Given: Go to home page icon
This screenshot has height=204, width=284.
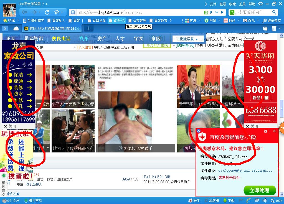Looking at the screenshot, I should 57,12.
